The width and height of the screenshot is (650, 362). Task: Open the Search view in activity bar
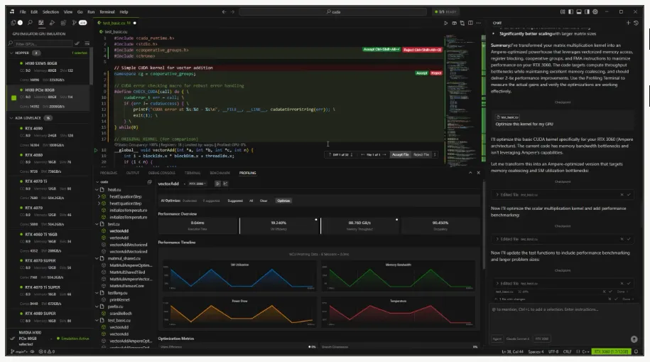point(28,23)
